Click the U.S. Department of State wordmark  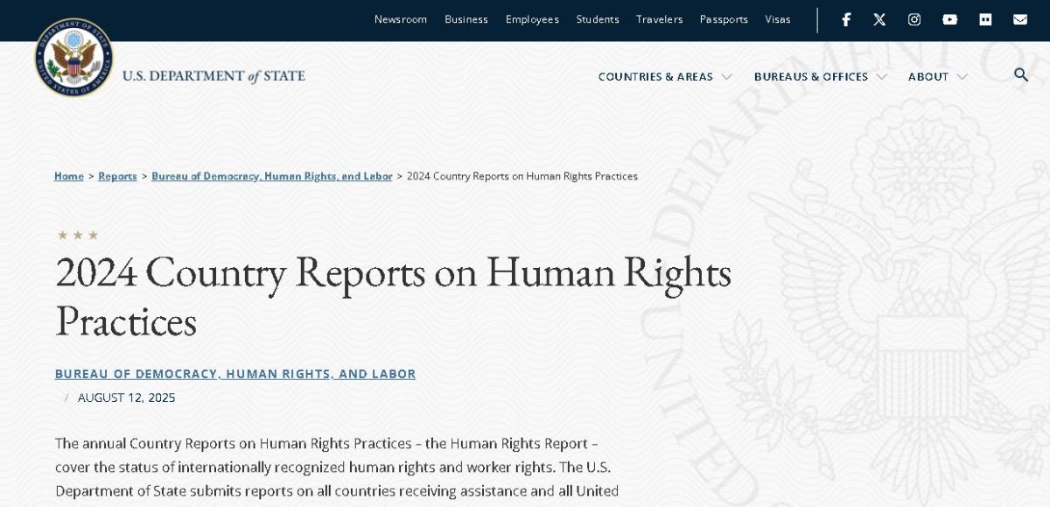click(213, 76)
